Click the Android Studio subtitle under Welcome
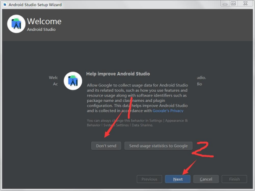The width and height of the screenshot is (255, 191). (41, 29)
